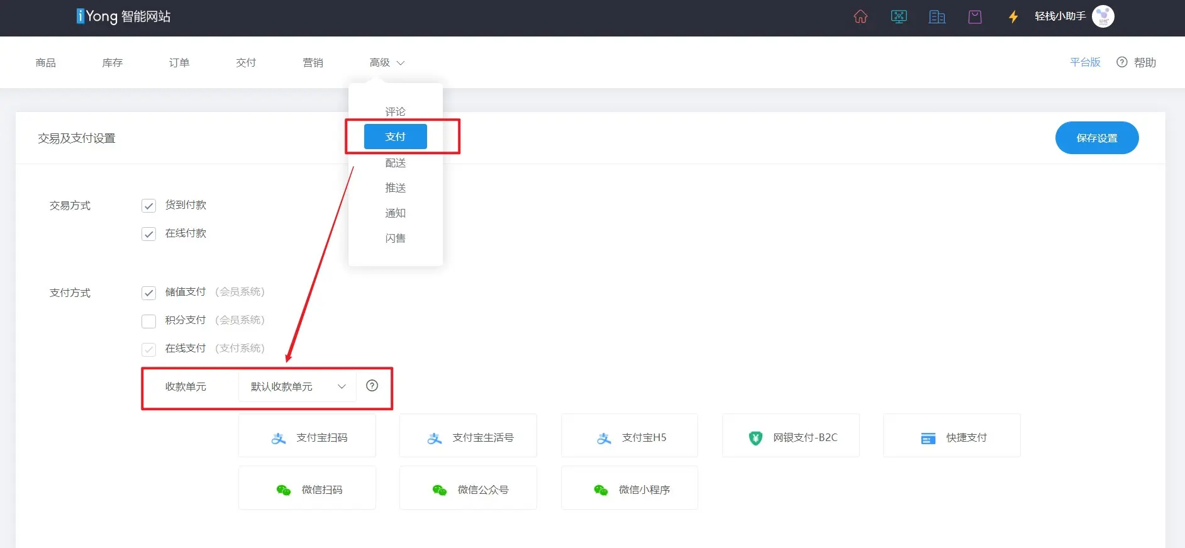The image size is (1185, 548).
Task: Click the user avatar in top bar
Action: tap(1103, 16)
